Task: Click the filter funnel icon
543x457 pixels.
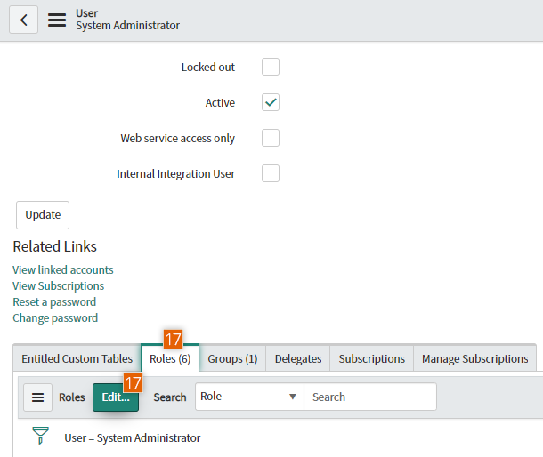Action: (x=41, y=435)
